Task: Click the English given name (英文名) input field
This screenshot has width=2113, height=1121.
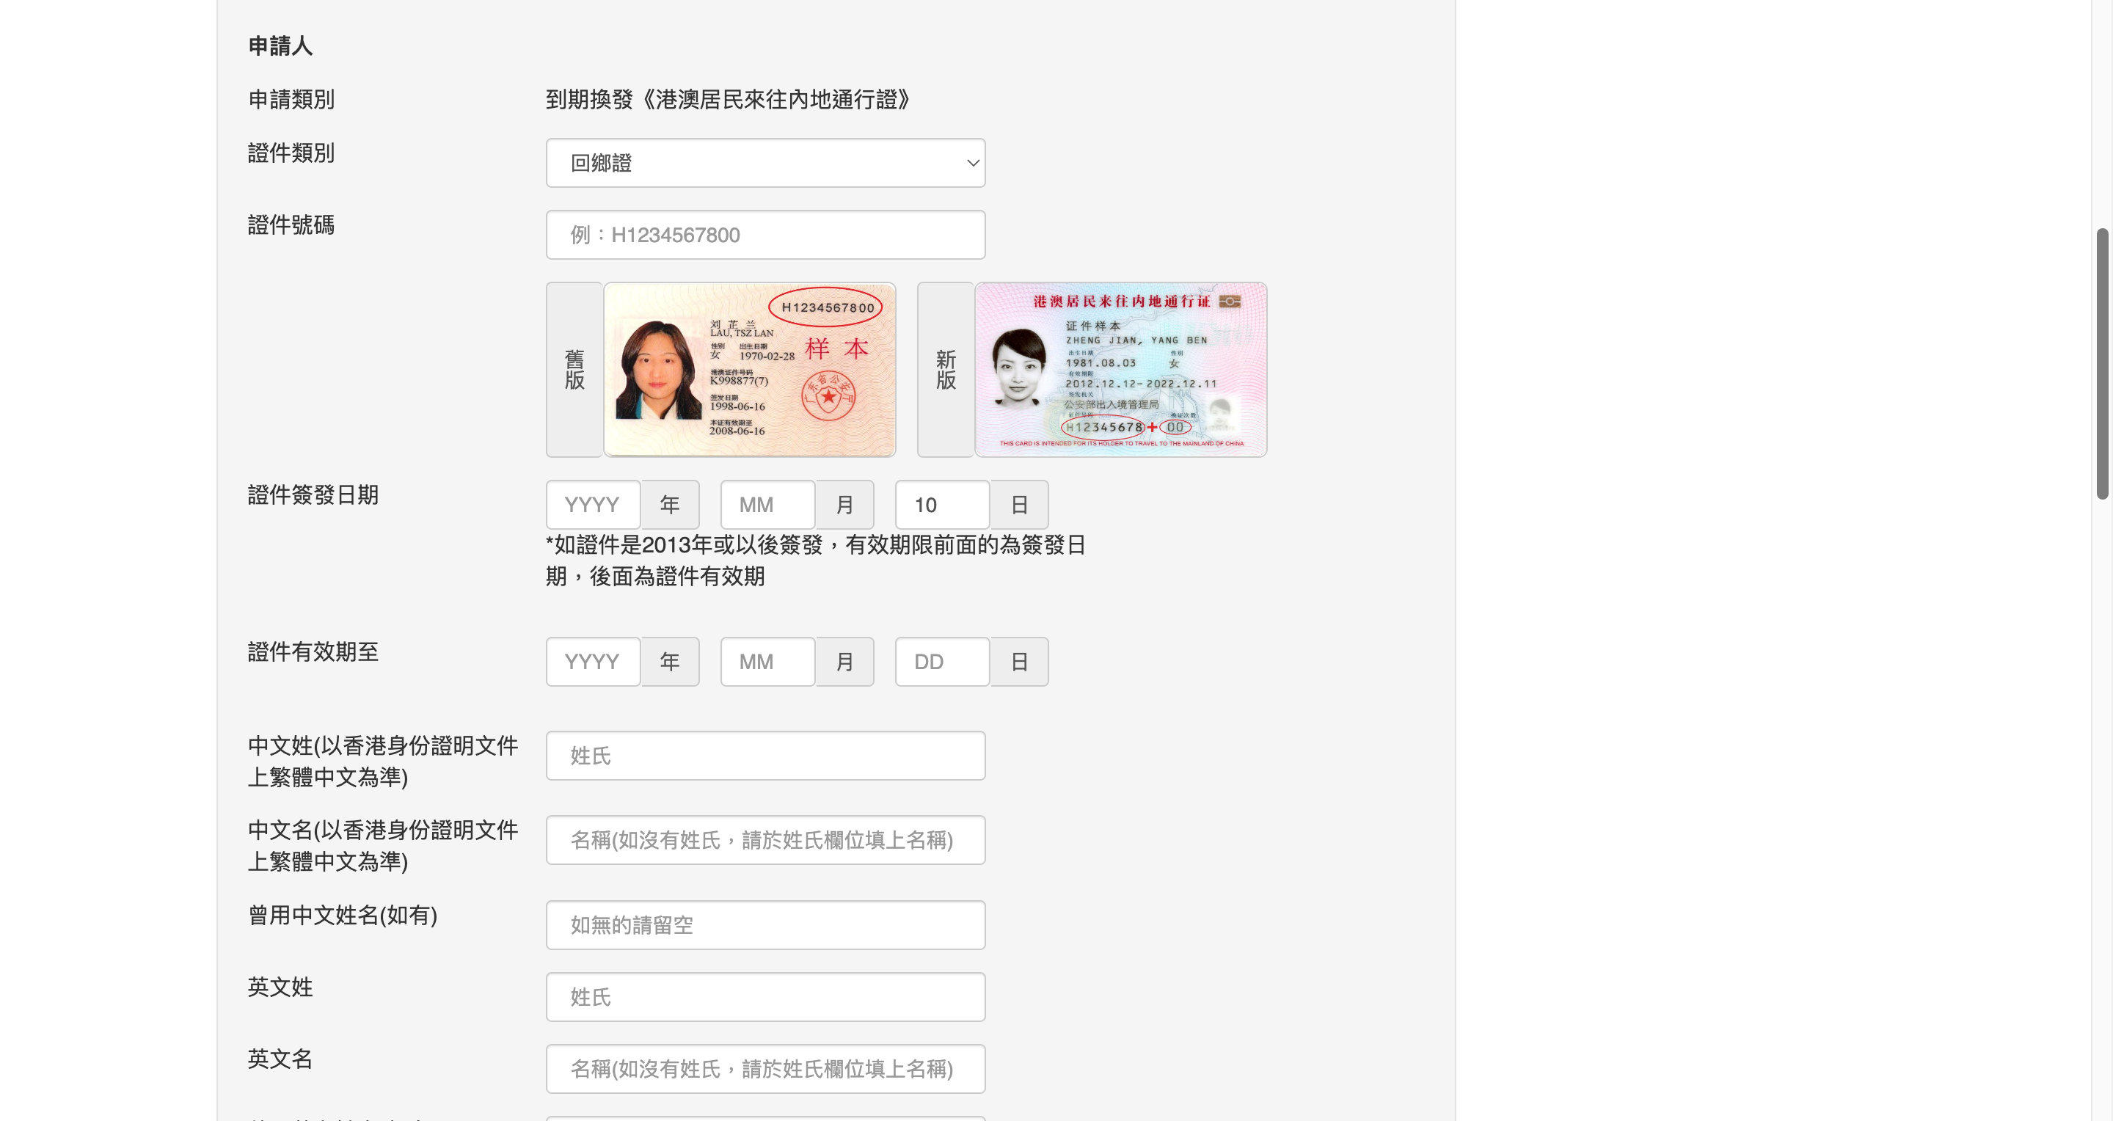Action: click(764, 1067)
